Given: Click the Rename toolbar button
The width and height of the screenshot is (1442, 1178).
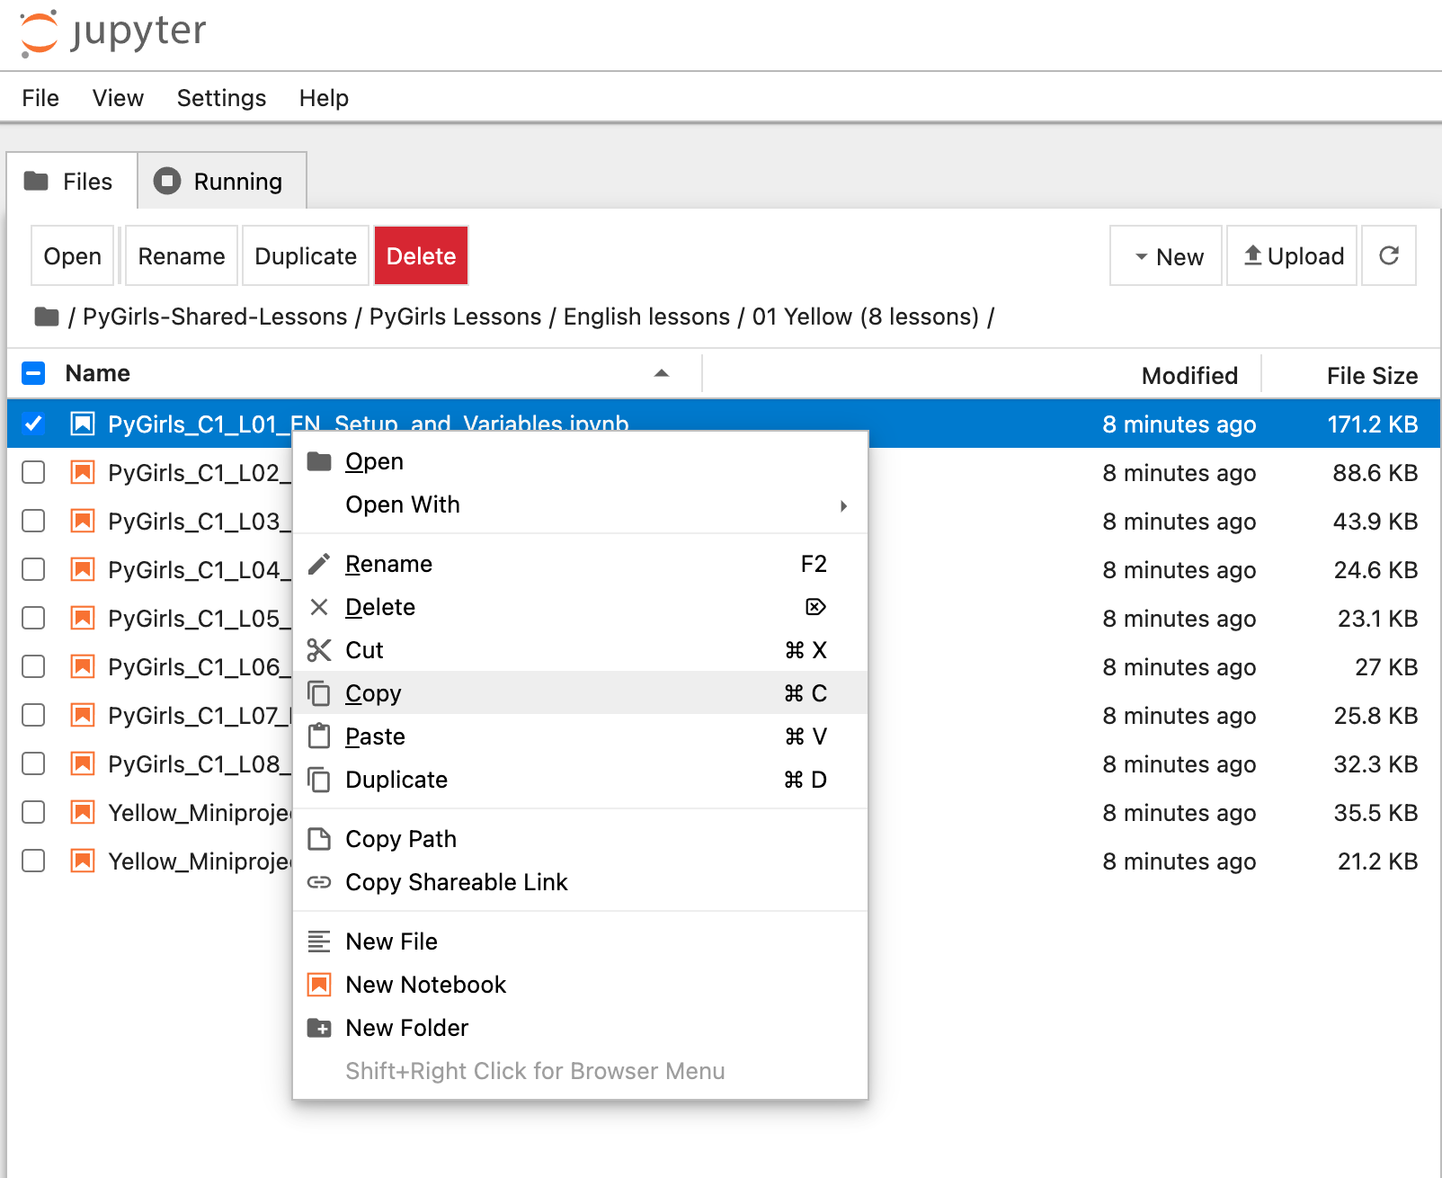Looking at the screenshot, I should point(182,255).
